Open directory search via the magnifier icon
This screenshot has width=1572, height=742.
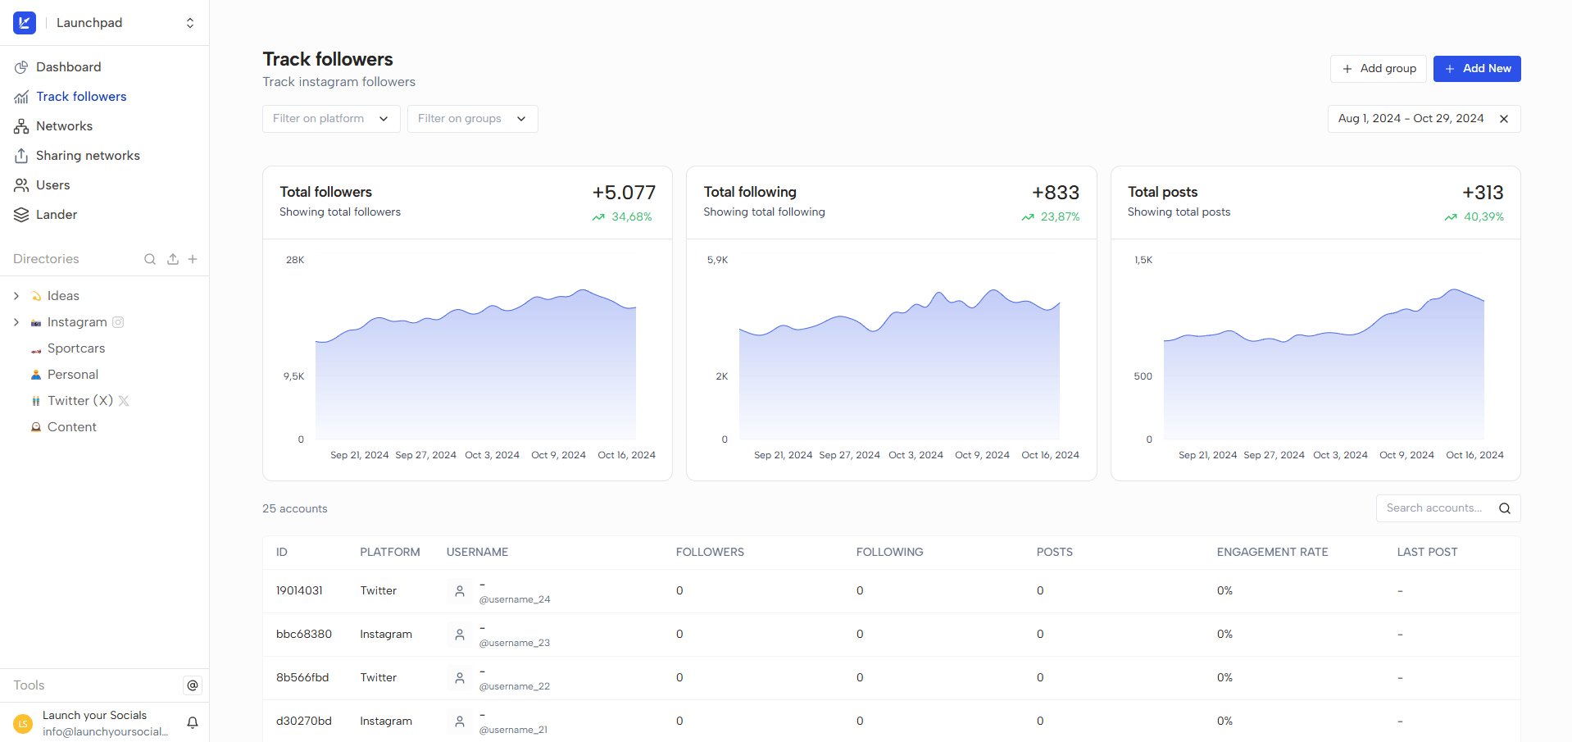[x=150, y=259]
